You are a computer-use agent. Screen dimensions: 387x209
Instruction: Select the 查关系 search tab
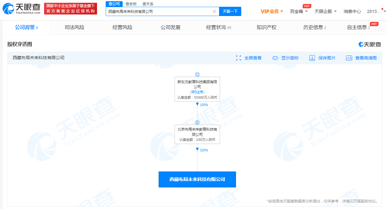[148, 4]
